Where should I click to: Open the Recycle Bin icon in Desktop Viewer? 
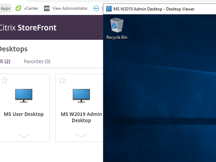tap(117, 29)
